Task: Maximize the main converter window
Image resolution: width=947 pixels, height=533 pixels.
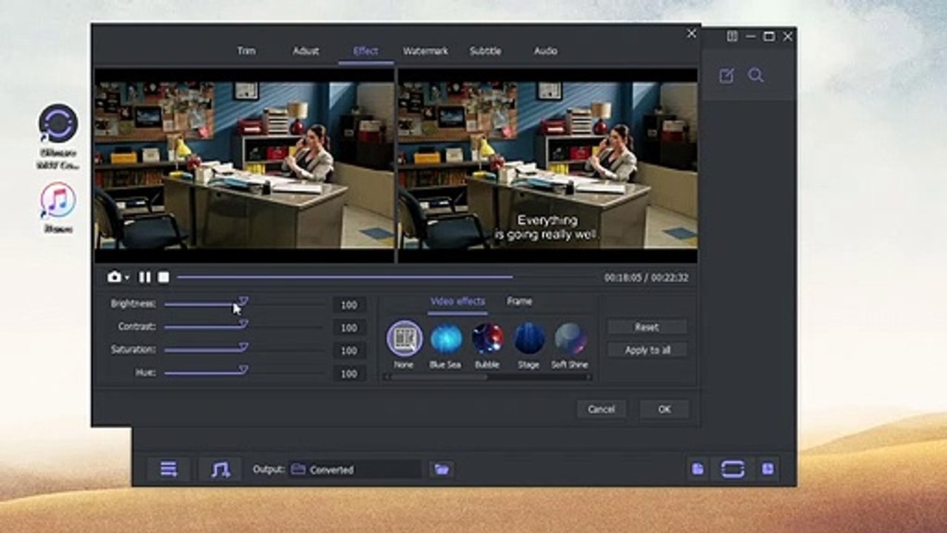Action: 769,36
